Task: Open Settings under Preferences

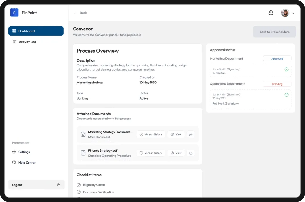Action: click(x=24, y=152)
